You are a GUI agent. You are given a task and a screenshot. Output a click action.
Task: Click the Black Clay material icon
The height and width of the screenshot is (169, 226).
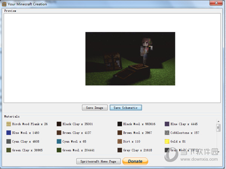(59, 124)
